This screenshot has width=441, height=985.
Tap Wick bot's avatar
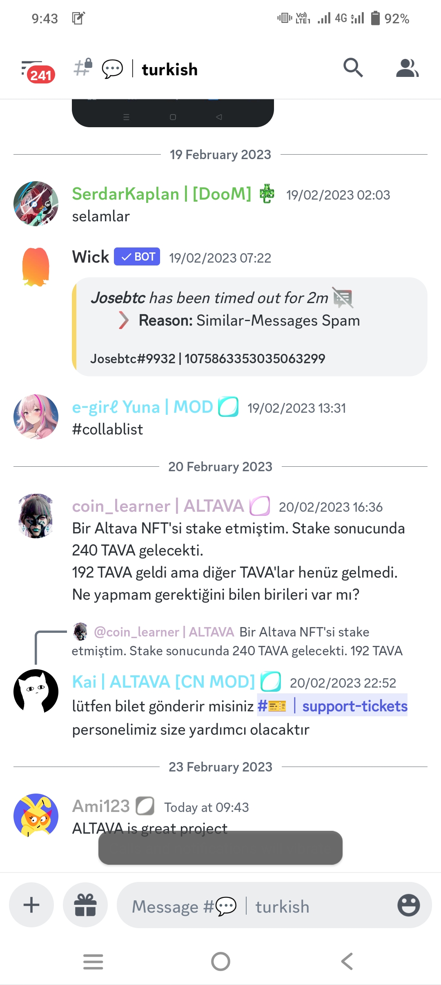click(36, 267)
